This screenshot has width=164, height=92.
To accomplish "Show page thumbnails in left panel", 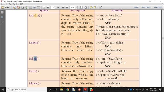I will 2,12.
